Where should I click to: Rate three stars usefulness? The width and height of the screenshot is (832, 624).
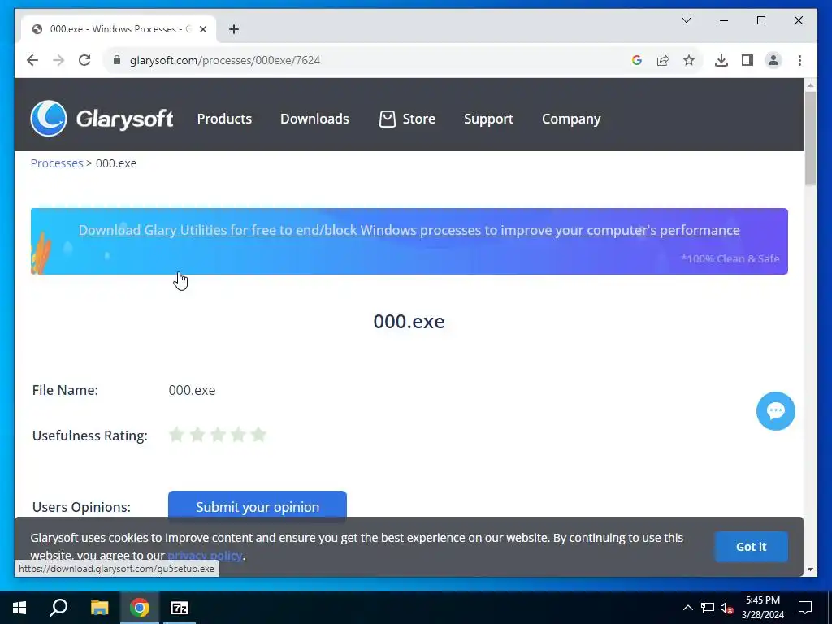pos(218,435)
